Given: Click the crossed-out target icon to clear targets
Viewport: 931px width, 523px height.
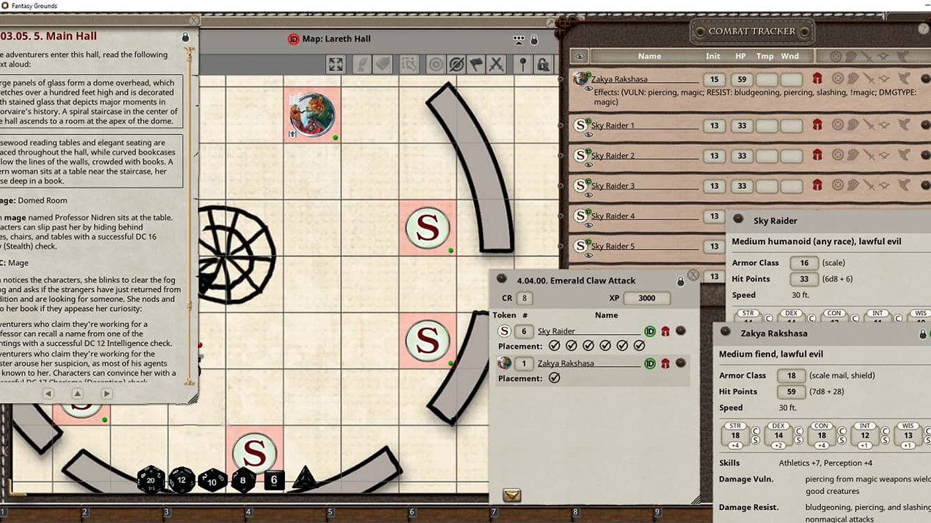Looking at the screenshot, I should pos(457,65).
